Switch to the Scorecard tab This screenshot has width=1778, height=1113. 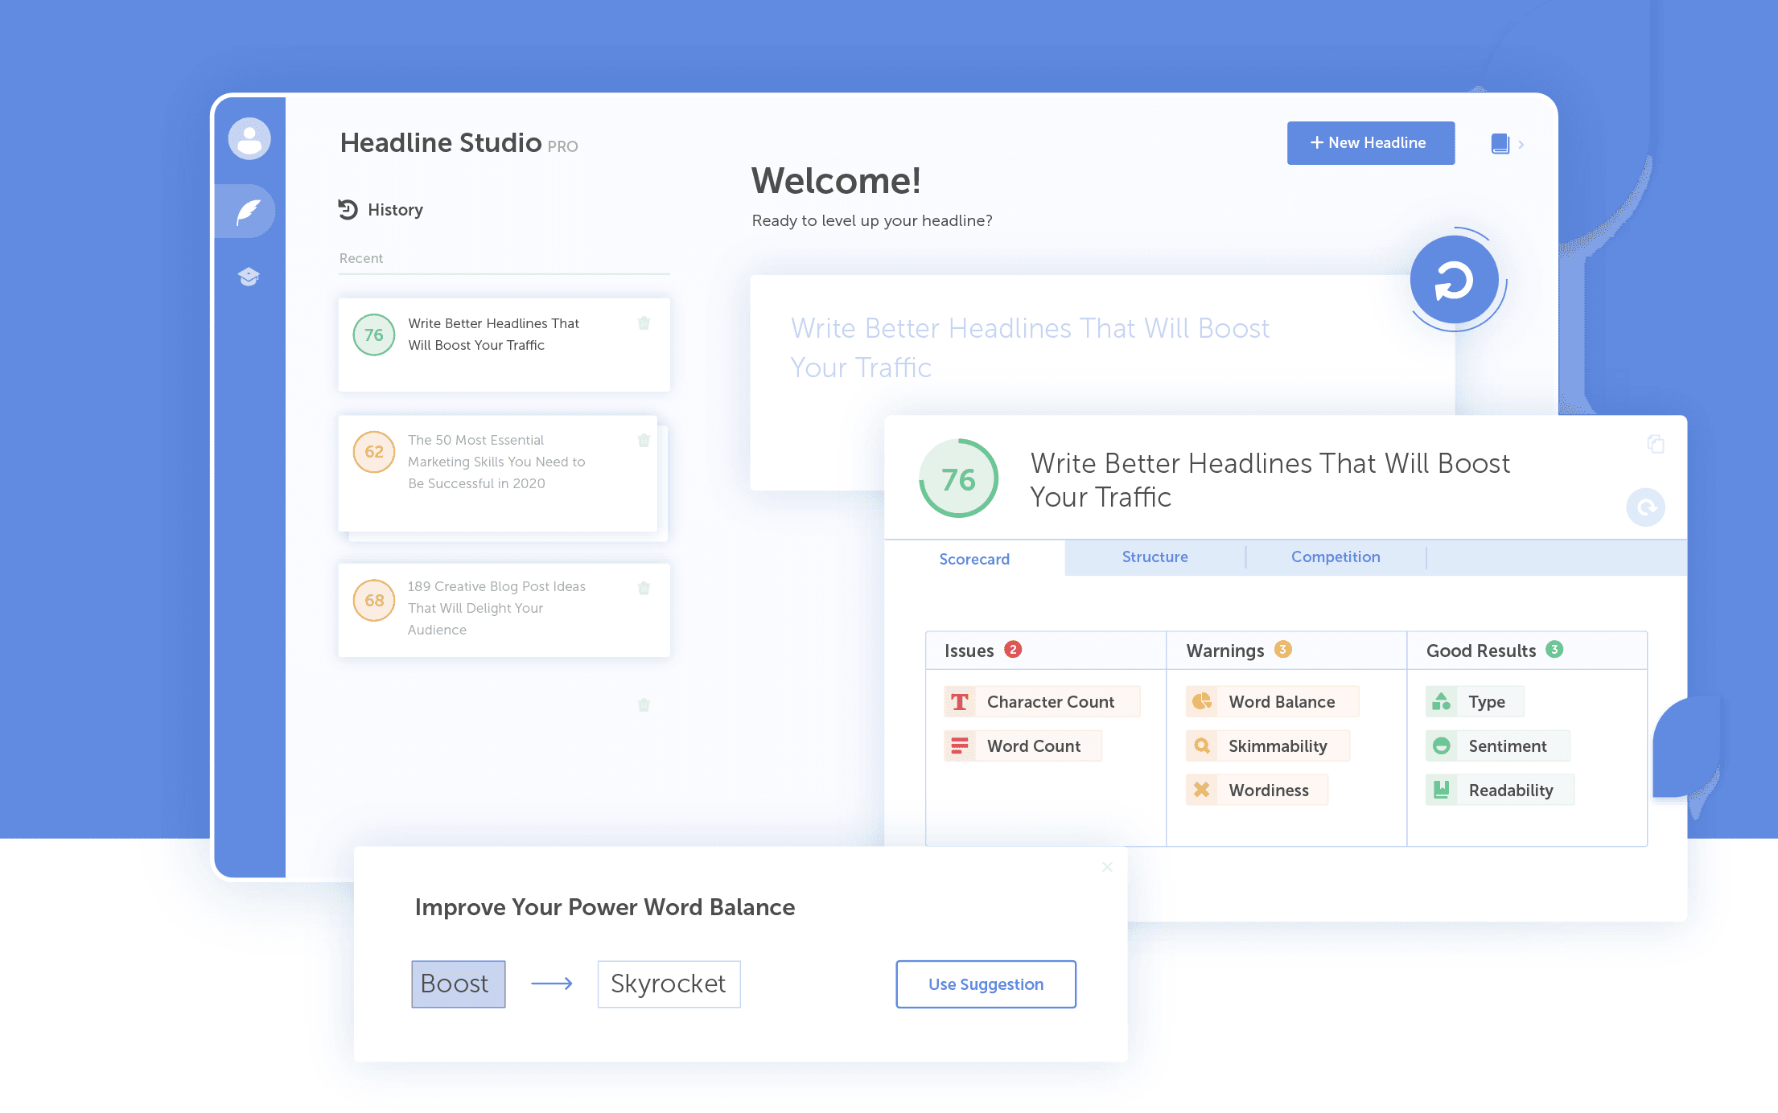(x=974, y=558)
